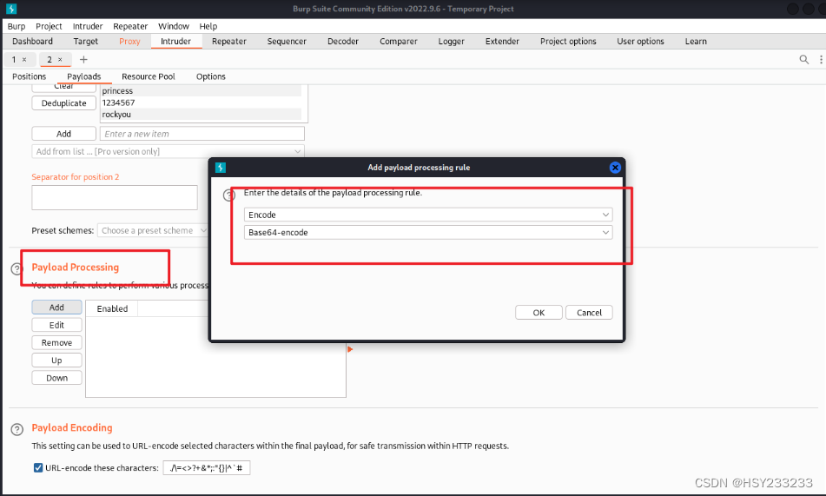Toggle URL-encode these characters checkbox
This screenshot has width=826, height=496.
coord(38,467)
